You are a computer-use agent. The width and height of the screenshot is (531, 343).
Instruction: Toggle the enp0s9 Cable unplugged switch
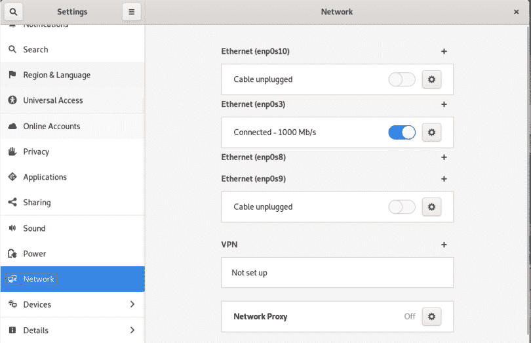tap(402, 207)
